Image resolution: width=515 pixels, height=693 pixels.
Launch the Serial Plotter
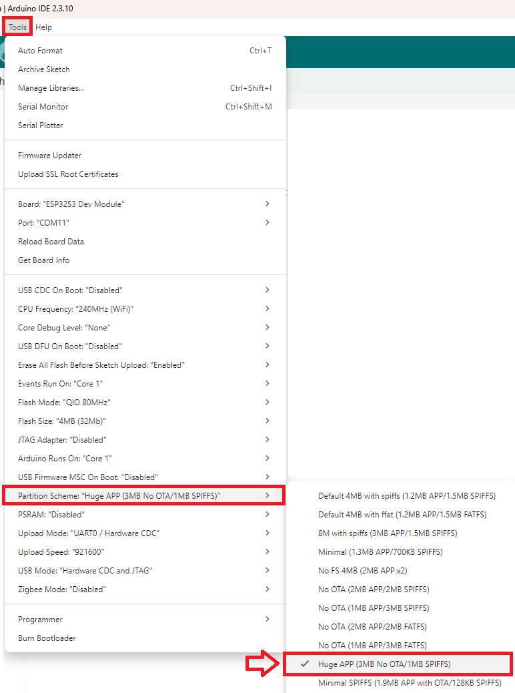point(145,125)
